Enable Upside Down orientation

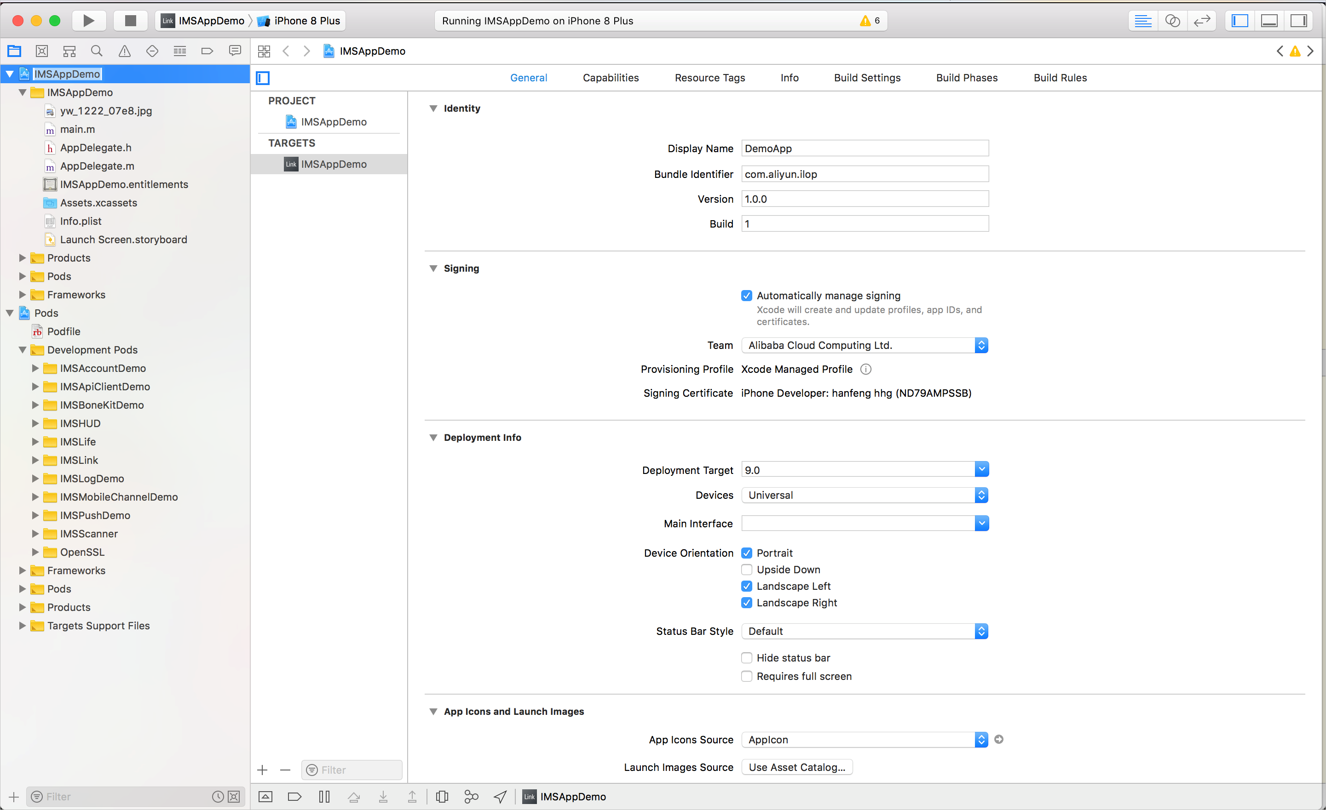tap(746, 569)
